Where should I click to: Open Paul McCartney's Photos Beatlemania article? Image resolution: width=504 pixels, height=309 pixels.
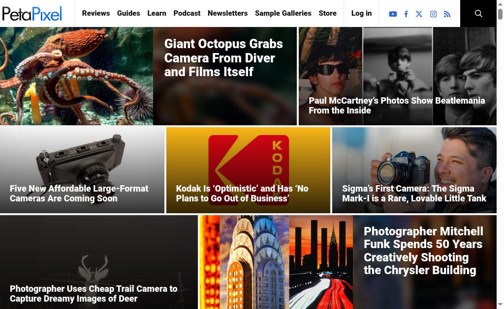(x=397, y=105)
